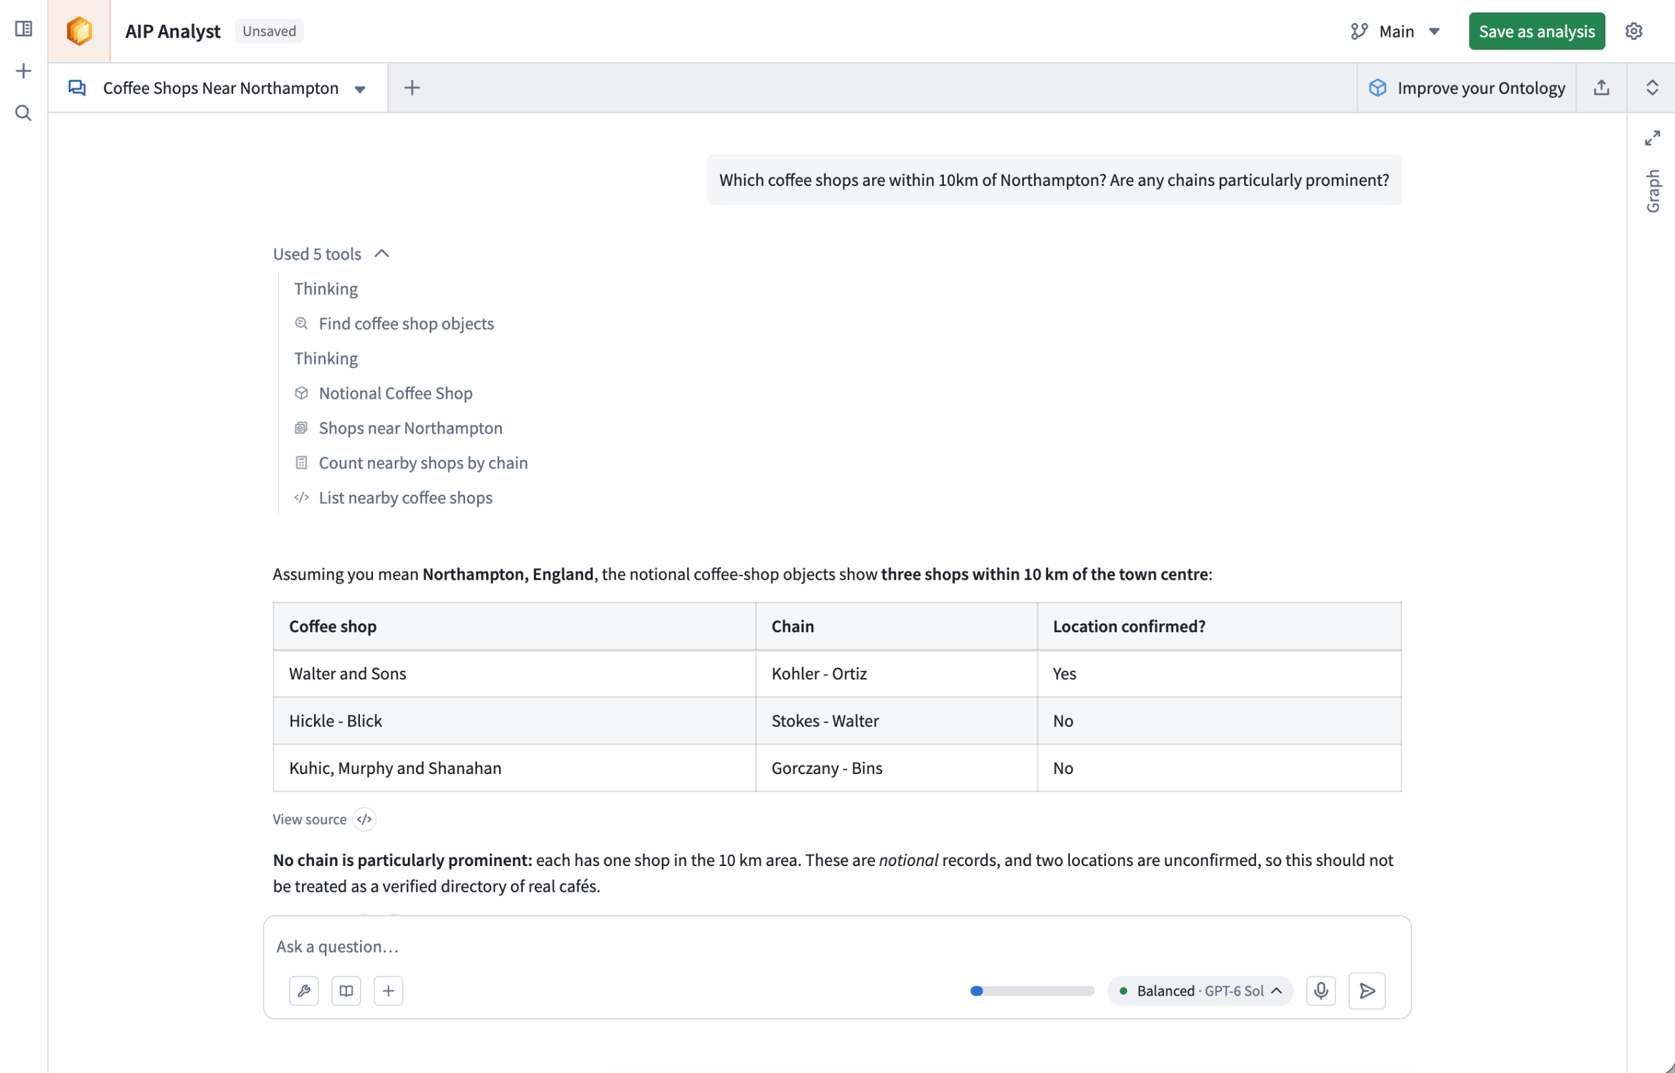Select the Coffee Shops Near Northampton tab
The image size is (1675, 1073).
[x=218, y=88]
